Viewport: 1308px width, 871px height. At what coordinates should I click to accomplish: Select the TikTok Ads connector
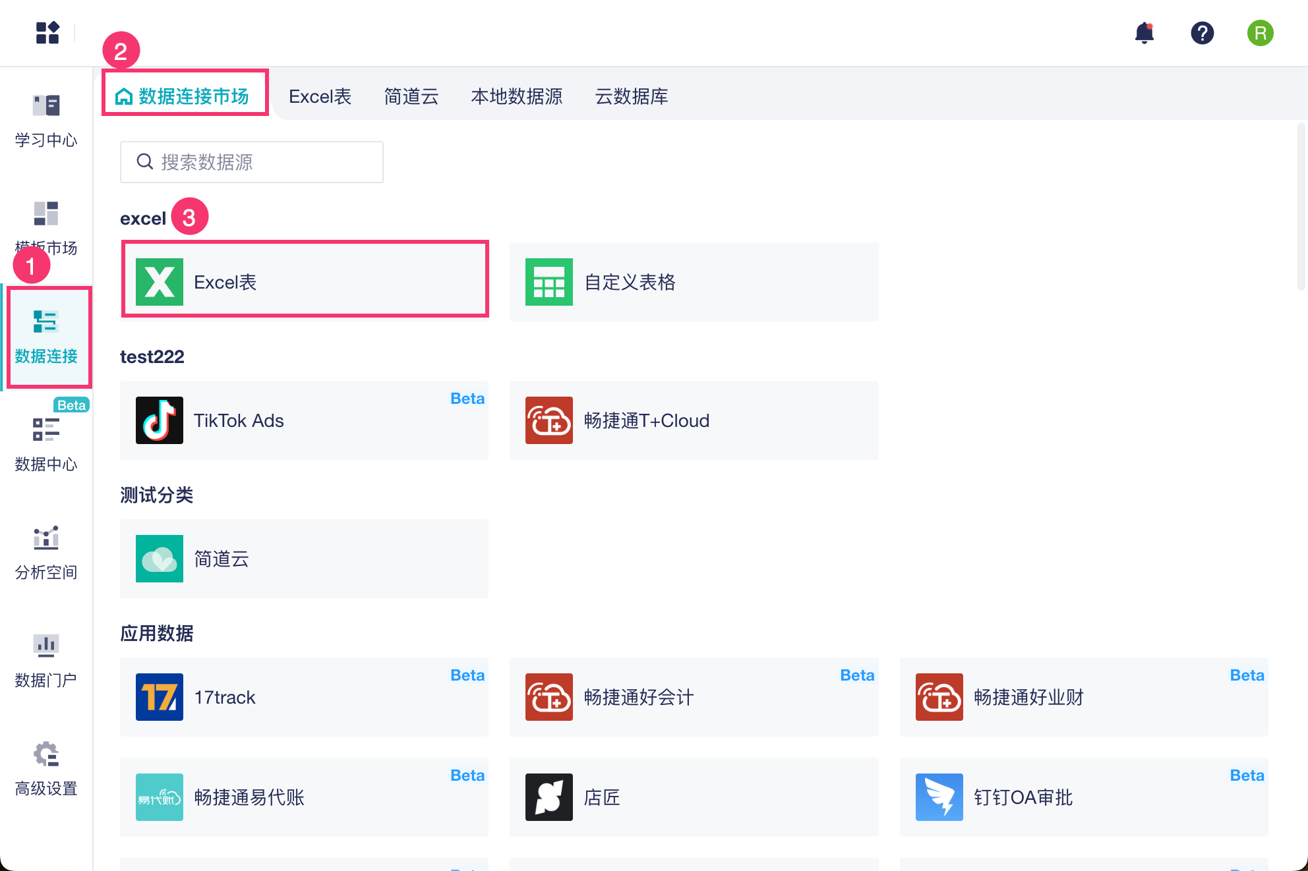(304, 420)
